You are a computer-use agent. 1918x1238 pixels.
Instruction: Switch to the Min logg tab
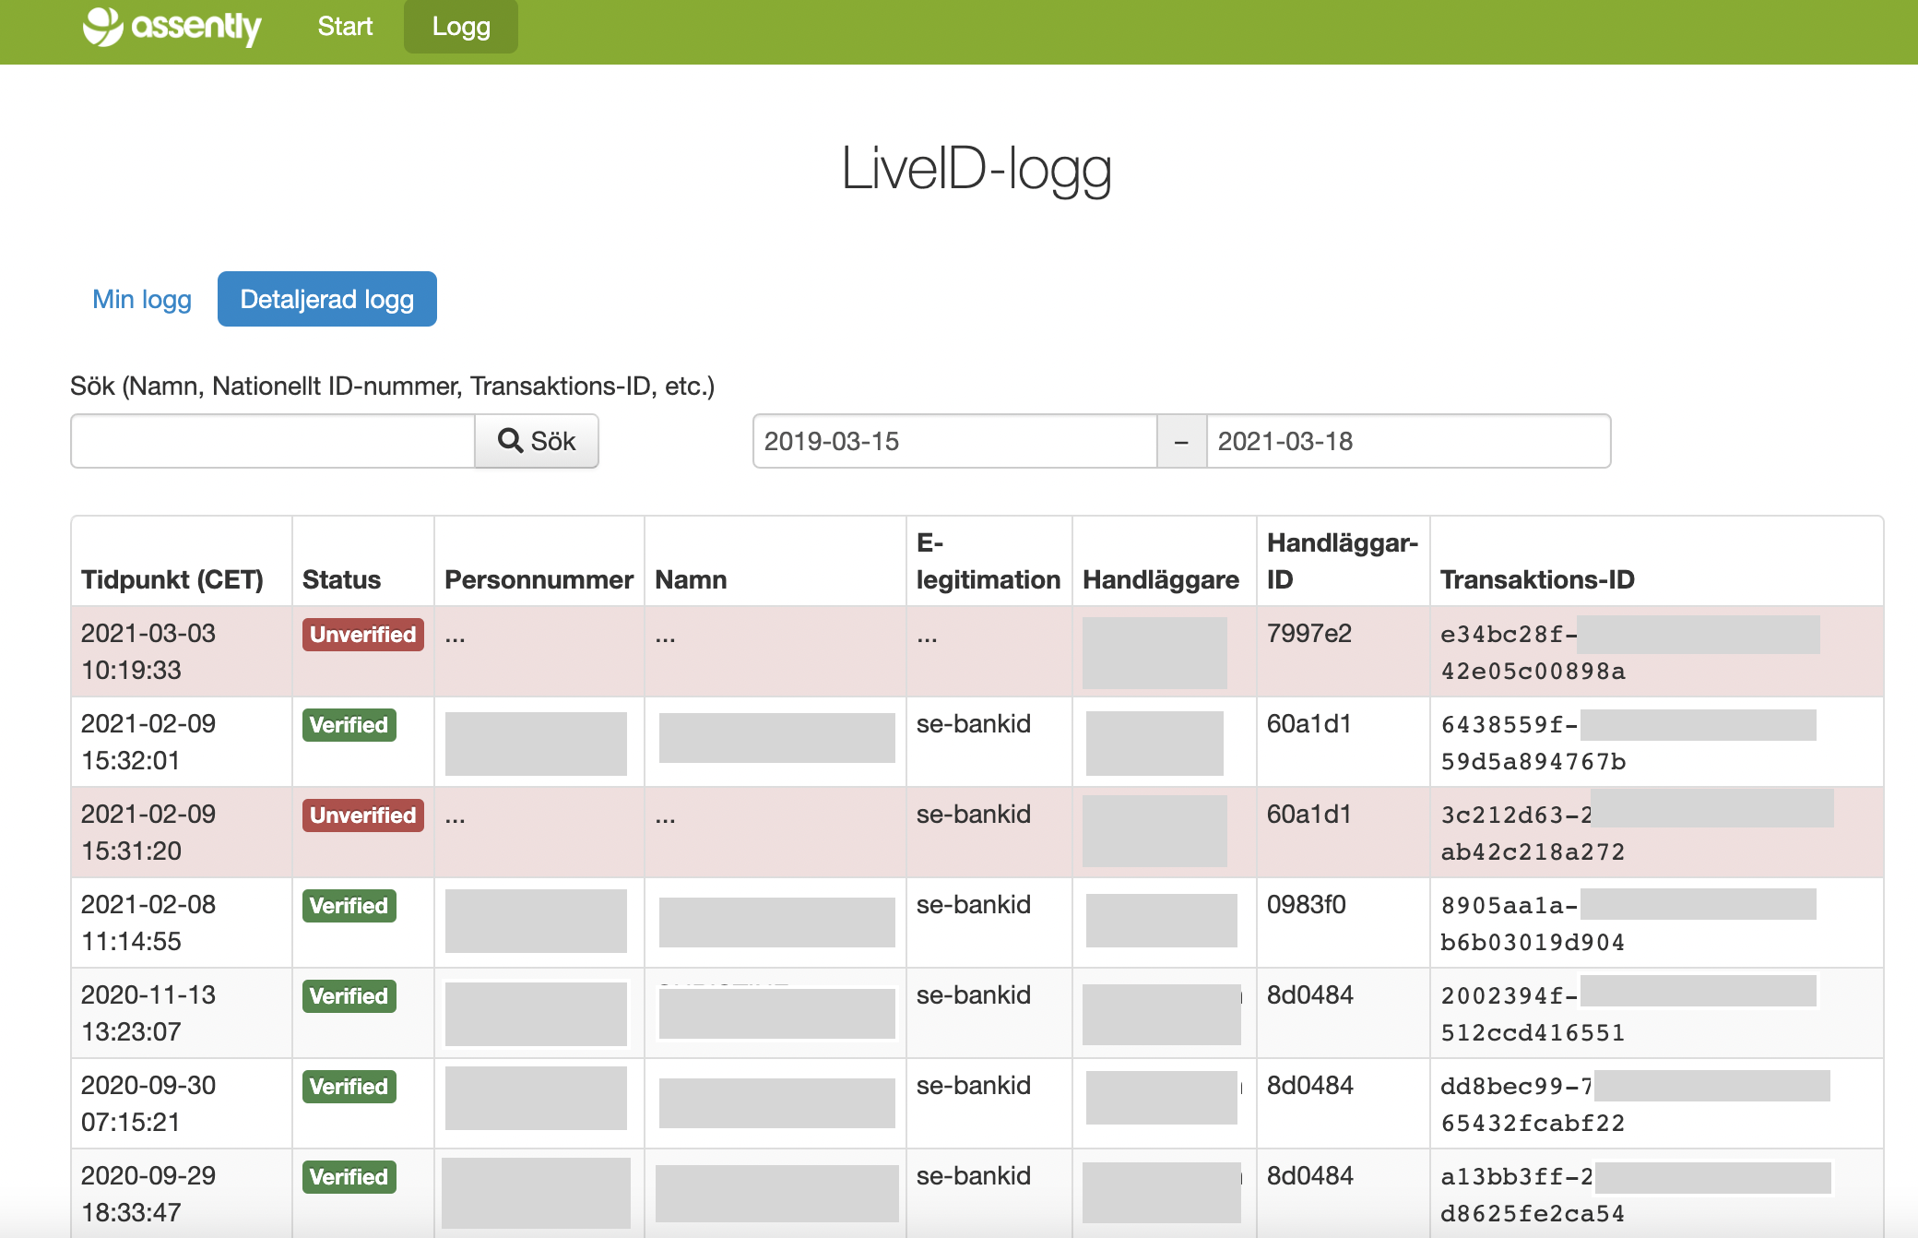click(142, 299)
